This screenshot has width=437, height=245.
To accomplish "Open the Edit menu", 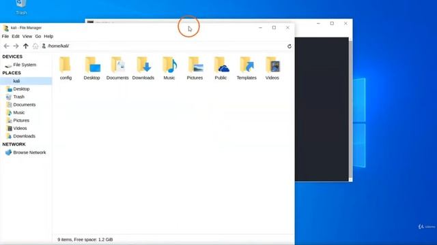I will click(16, 36).
